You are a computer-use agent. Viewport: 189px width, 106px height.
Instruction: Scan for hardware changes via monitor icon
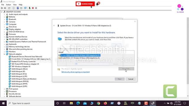[25, 8]
